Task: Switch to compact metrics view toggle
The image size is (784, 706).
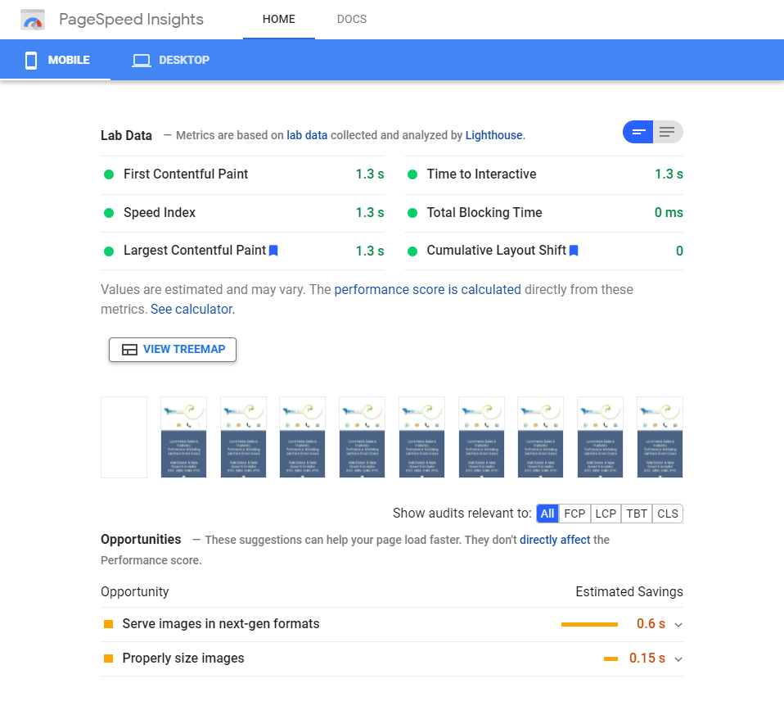Action: pyautogui.click(x=638, y=132)
